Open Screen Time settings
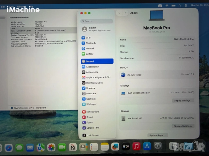Screen dimensions: 209x156 [97, 128]
